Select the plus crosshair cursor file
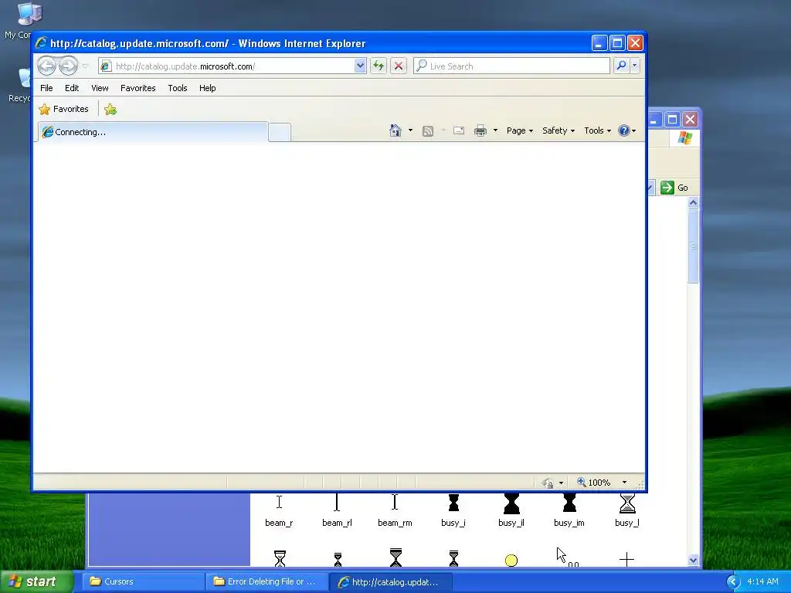This screenshot has height=593, width=791. coord(626,559)
